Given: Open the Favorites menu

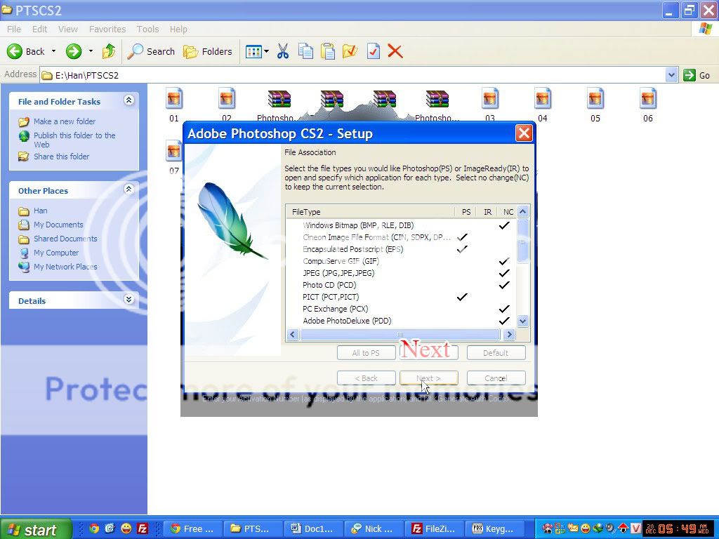Looking at the screenshot, I should (x=107, y=29).
